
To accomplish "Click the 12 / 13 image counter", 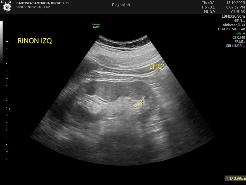I will click(x=6, y=2).
